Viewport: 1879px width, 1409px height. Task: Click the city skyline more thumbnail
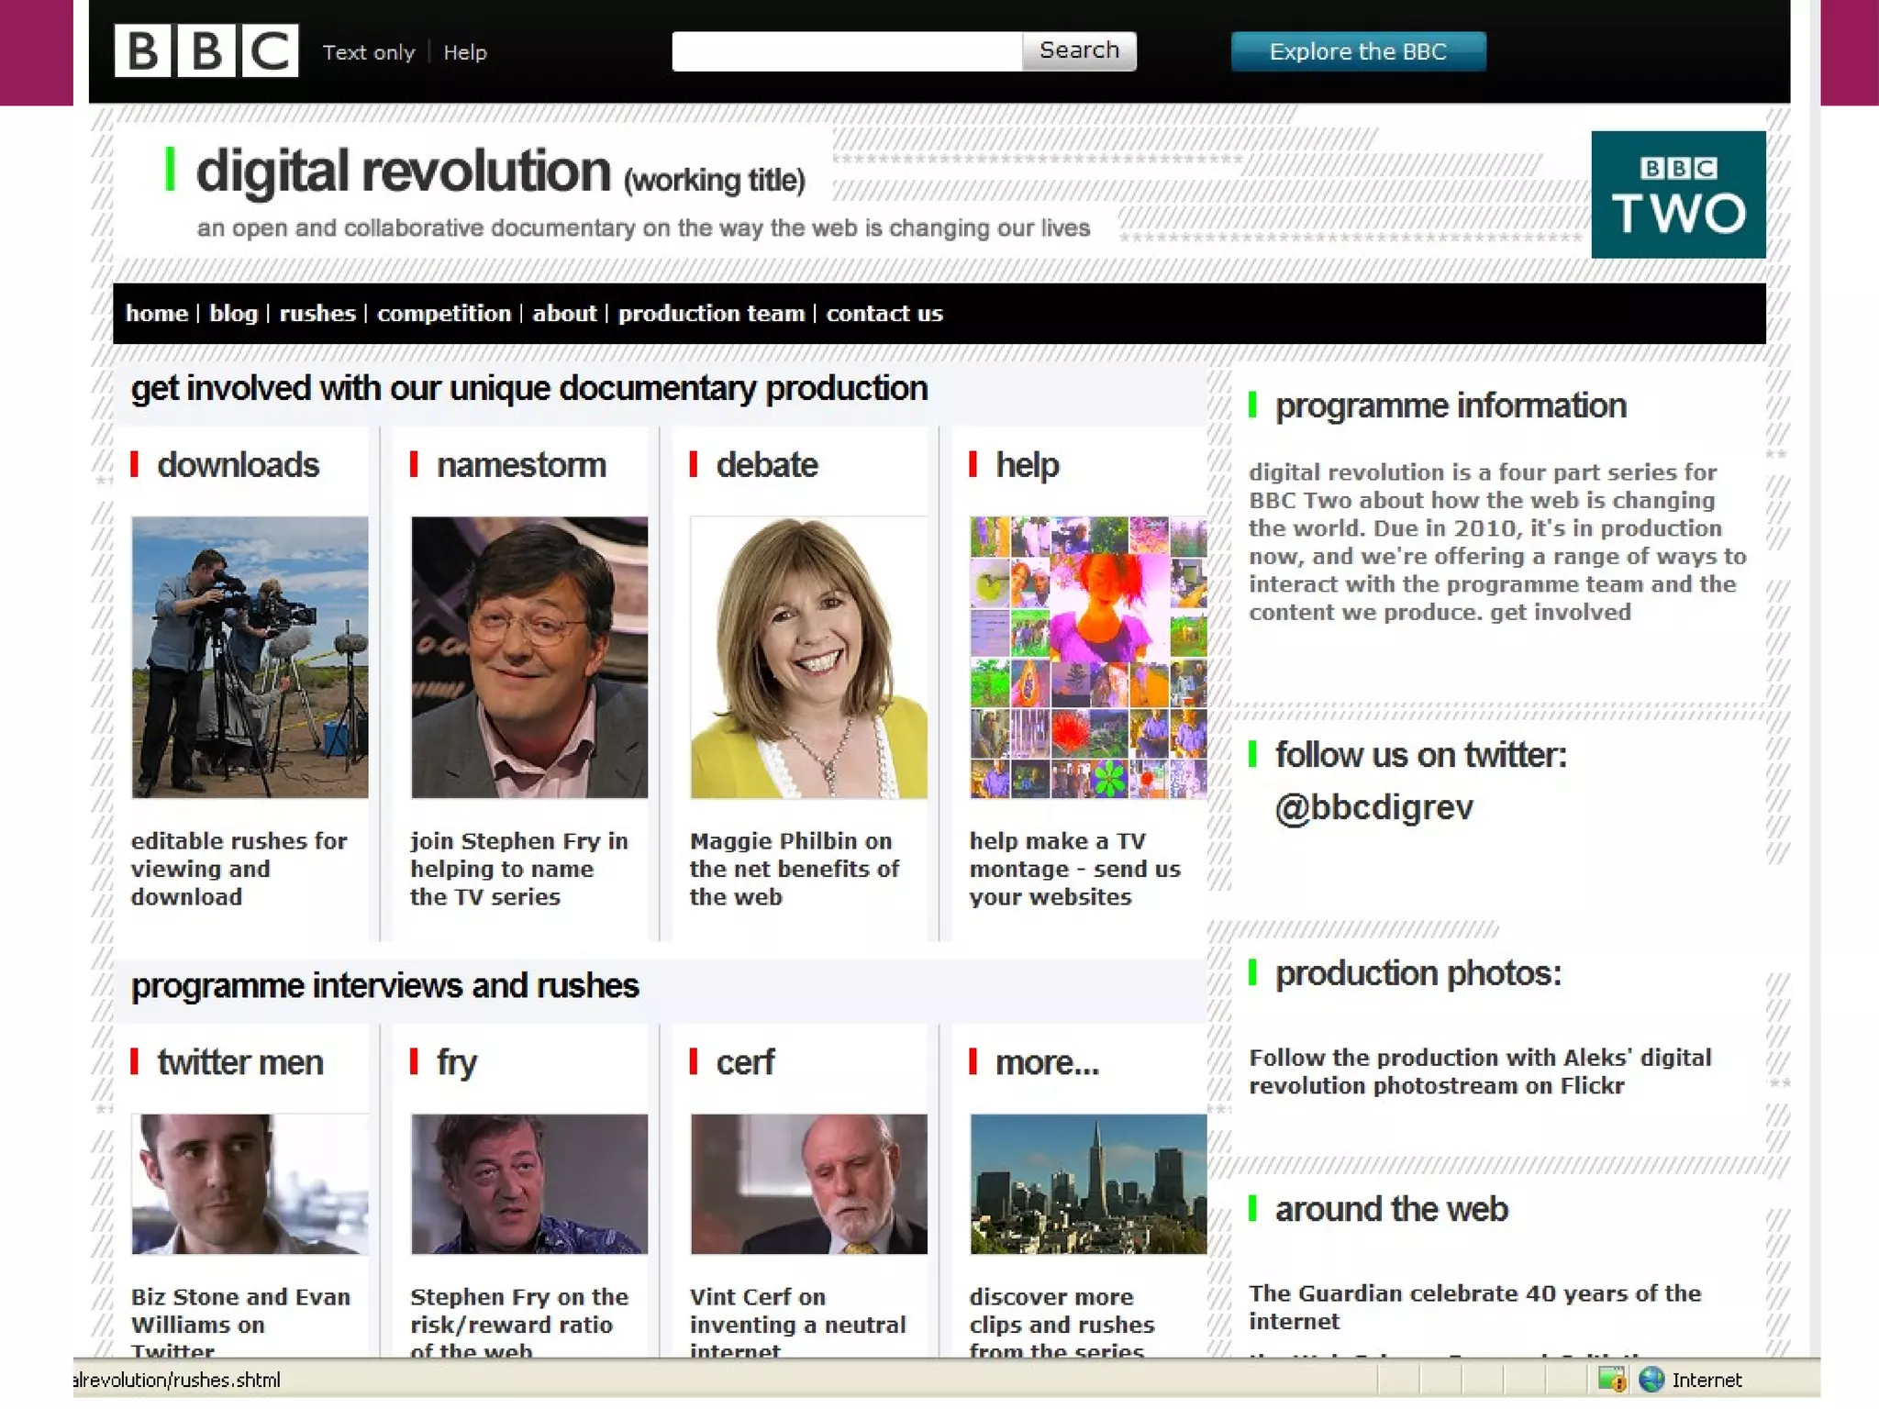coord(1087,1183)
